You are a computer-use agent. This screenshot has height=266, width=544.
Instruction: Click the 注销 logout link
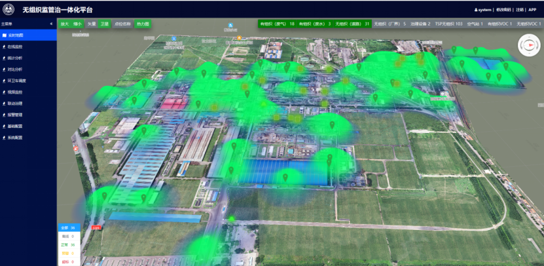(x=519, y=10)
